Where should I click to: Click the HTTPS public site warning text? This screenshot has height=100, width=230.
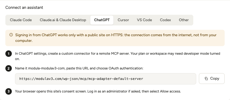coord(116,38)
